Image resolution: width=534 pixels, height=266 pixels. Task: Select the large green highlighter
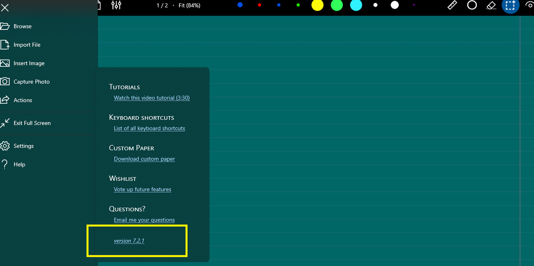tap(337, 5)
